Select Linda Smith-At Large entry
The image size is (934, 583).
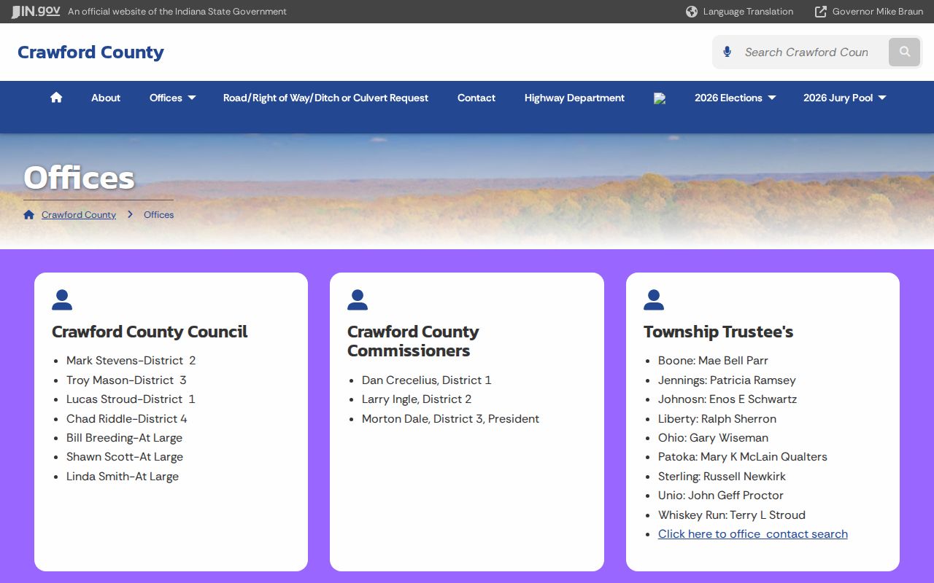[x=123, y=477]
